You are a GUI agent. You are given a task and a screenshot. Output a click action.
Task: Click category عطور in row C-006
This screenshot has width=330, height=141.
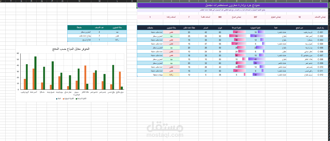[x=276, y=52]
